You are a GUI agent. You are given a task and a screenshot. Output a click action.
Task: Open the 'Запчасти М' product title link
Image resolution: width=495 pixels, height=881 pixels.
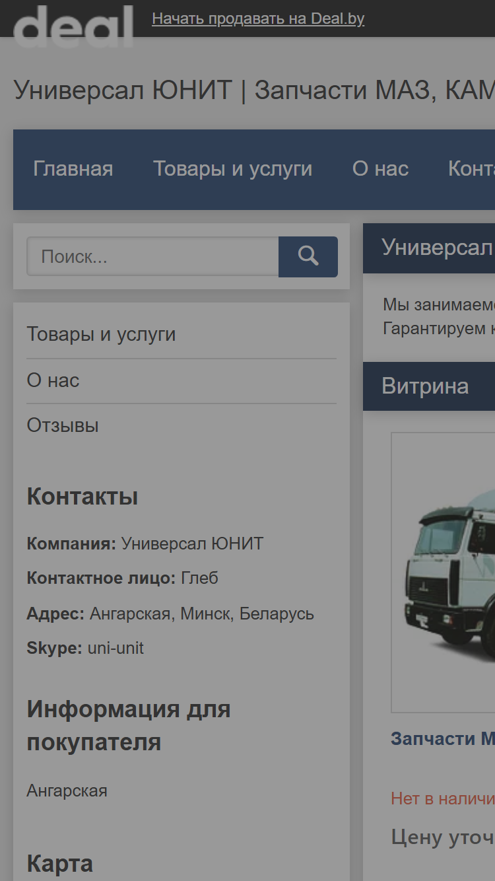[443, 738]
